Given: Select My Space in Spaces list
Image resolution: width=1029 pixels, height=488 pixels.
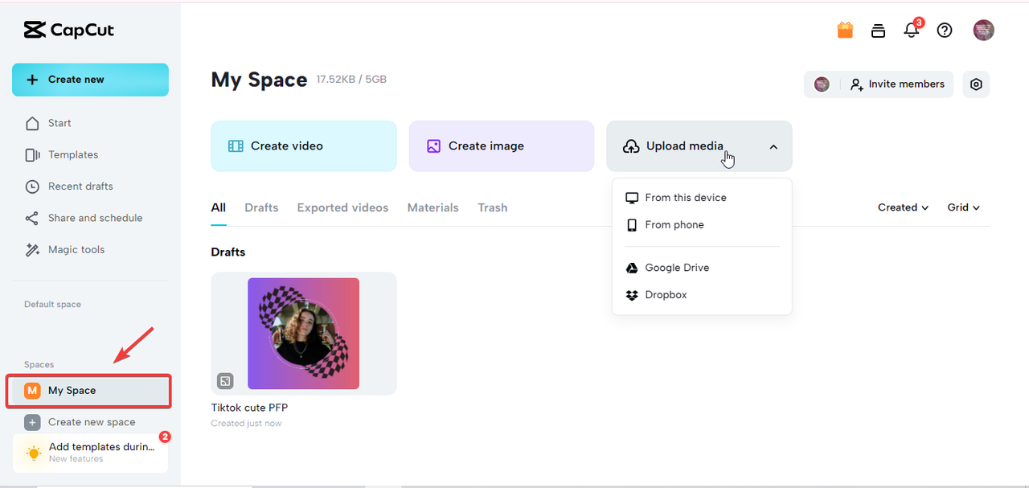Looking at the screenshot, I should pyautogui.click(x=90, y=391).
